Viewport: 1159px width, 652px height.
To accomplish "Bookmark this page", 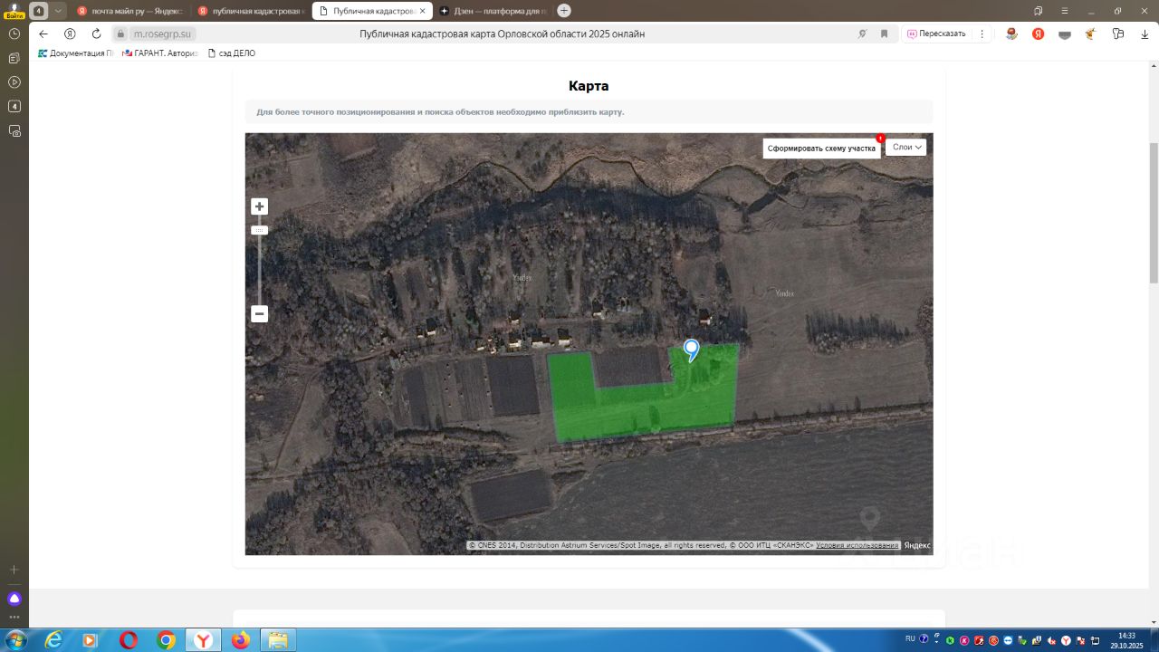I will click(x=885, y=34).
